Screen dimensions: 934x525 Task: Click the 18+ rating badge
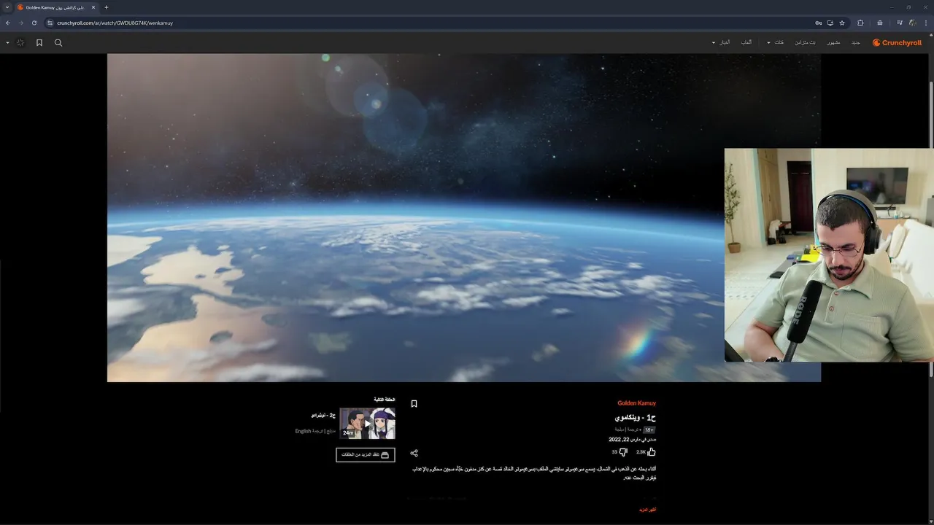pos(649,430)
